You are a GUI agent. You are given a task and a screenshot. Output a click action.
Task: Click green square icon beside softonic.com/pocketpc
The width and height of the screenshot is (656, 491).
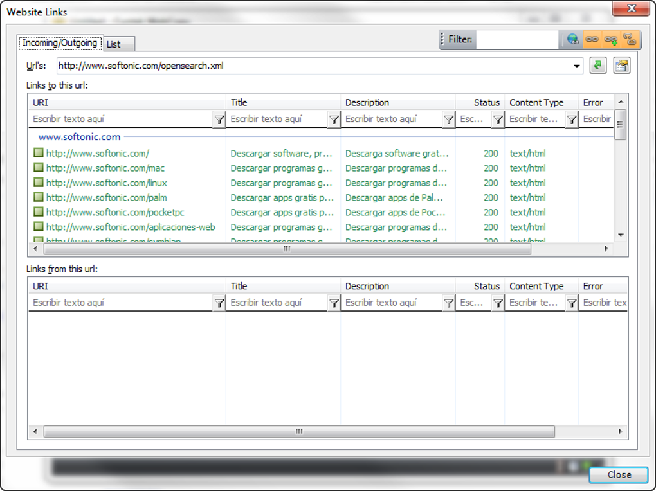(39, 211)
